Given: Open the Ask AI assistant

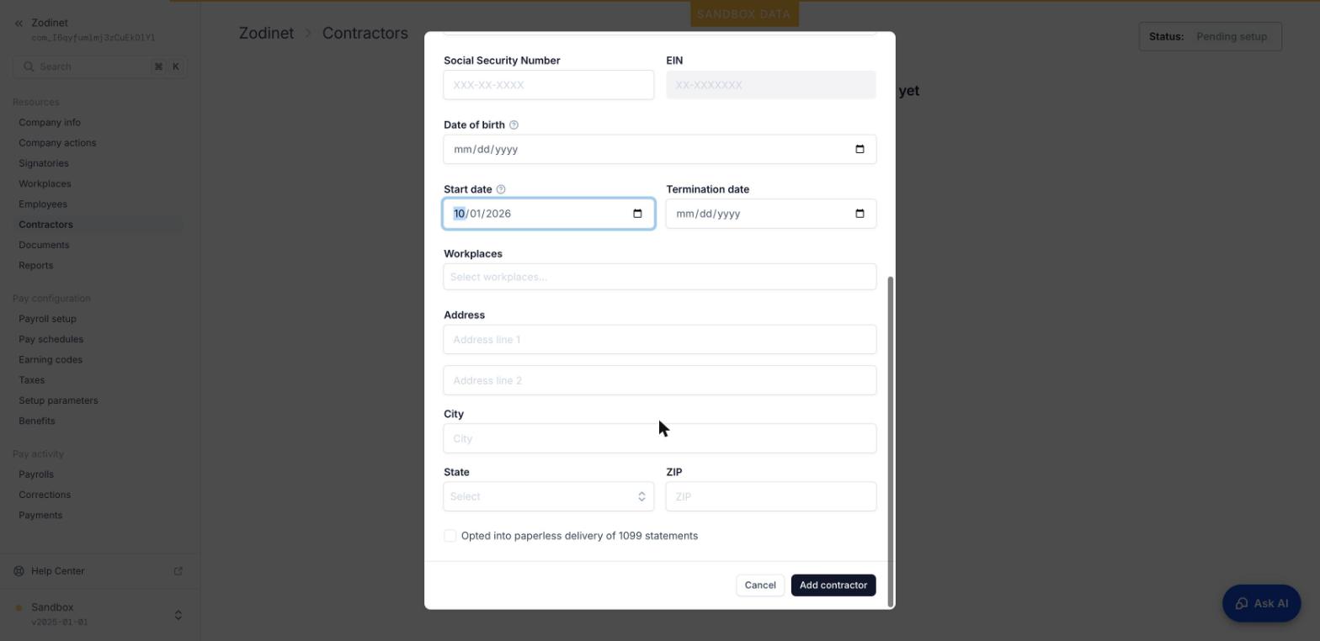Looking at the screenshot, I should coord(1261,604).
